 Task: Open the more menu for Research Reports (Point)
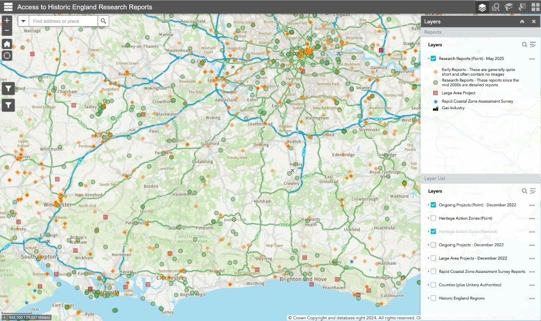pyautogui.click(x=532, y=59)
